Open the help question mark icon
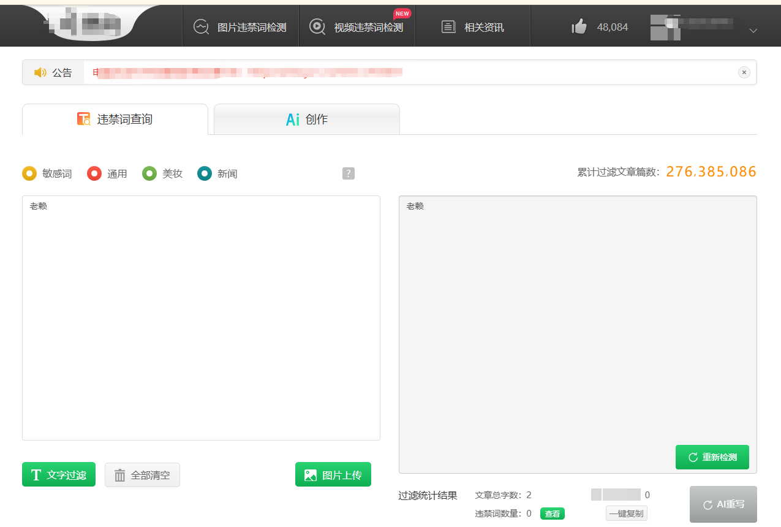 click(x=348, y=173)
